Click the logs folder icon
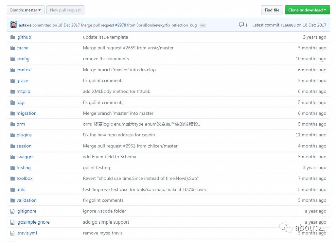Screen dimensions: 336x242 [13, 103]
